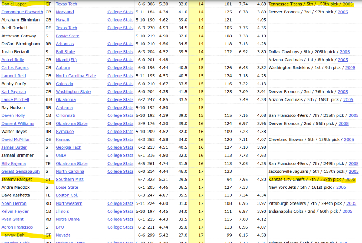362x243 pixels.
Task: Click the Kansas college link
Action: click(63, 140)
